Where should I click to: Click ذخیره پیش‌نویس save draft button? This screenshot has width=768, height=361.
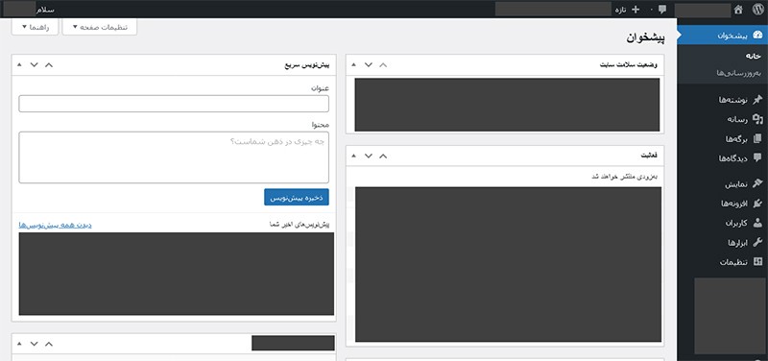coord(297,197)
